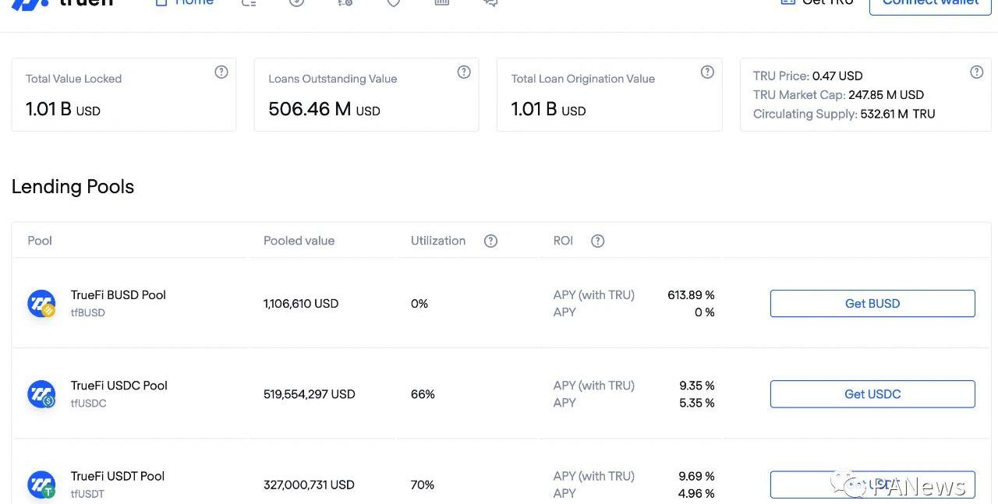Click the button in the USDT Pool row
The height and width of the screenshot is (504, 998).
point(872,484)
